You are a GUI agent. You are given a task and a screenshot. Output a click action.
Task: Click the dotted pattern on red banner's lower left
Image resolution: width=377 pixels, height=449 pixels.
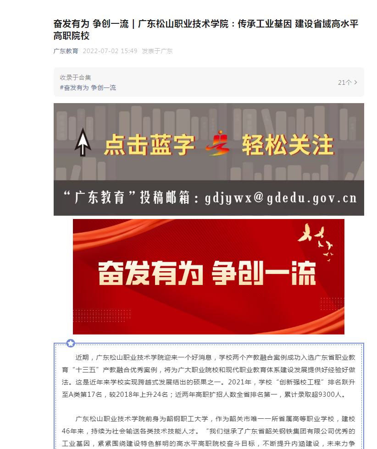click(102, 316)
